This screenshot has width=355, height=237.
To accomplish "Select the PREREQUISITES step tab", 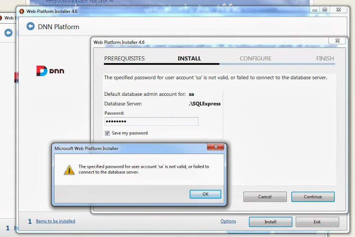I will pos(124,59).
